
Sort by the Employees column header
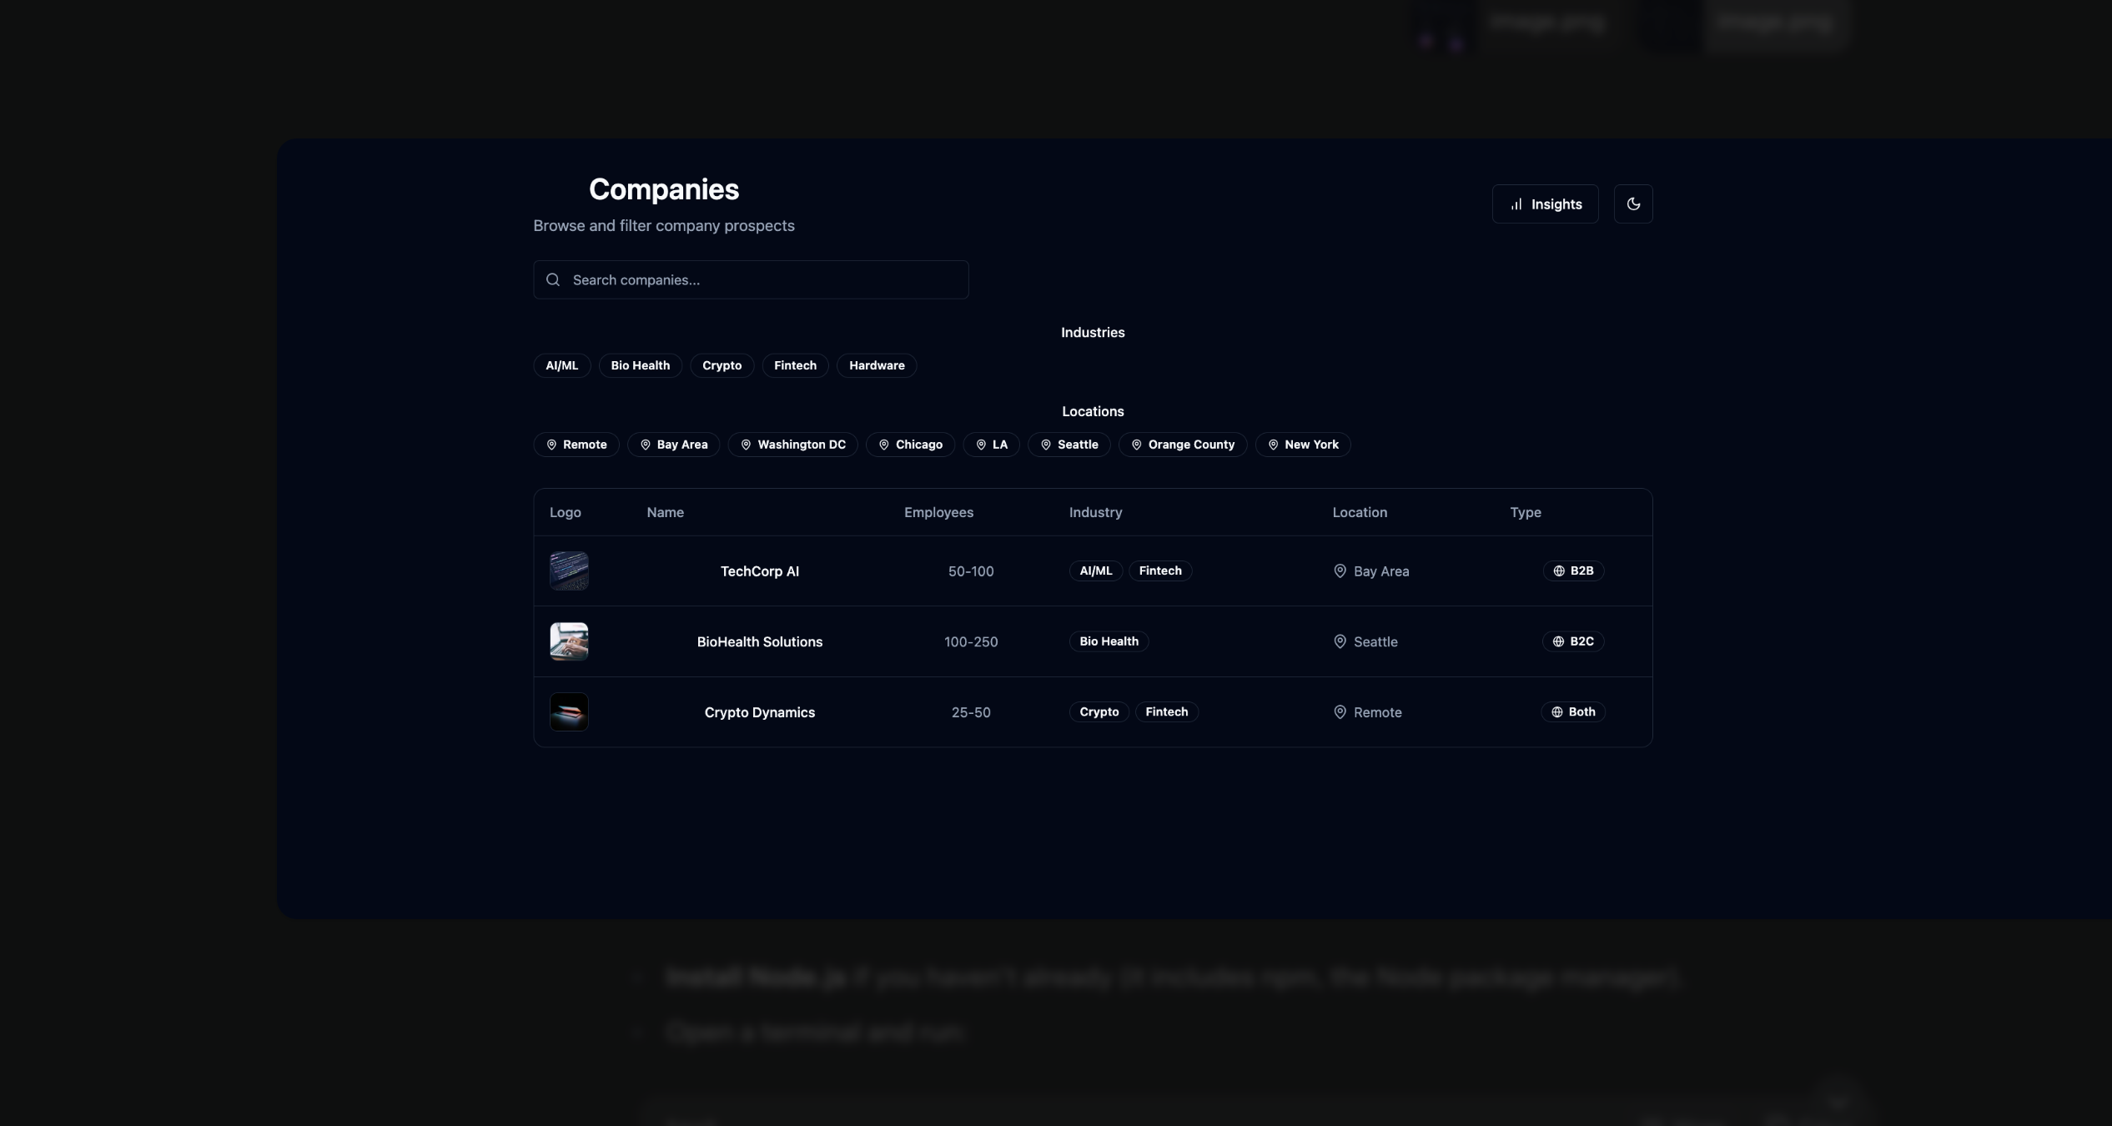(938, 512)
